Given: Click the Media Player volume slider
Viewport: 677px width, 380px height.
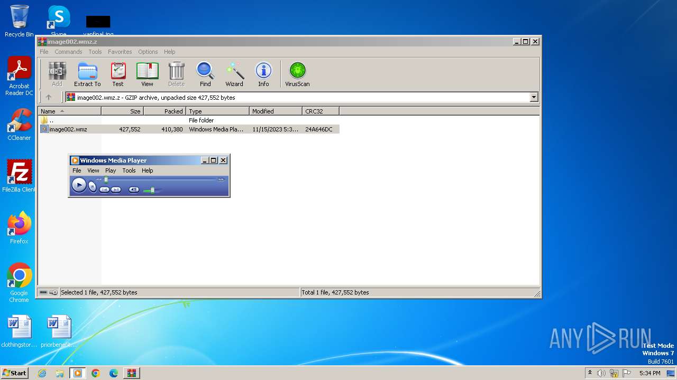Looking at the screenshot, I should click(x=152, y=189).
